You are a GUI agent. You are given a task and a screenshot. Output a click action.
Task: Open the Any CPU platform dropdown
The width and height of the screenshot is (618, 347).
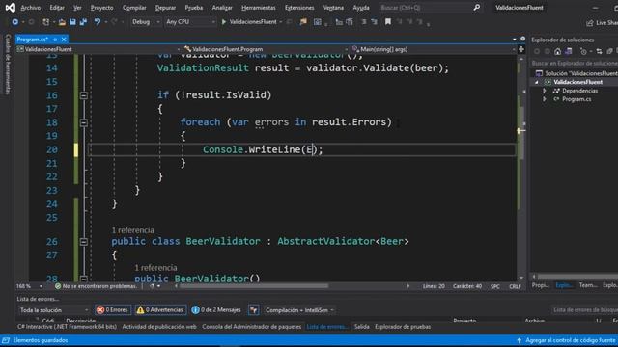point(190,22)
